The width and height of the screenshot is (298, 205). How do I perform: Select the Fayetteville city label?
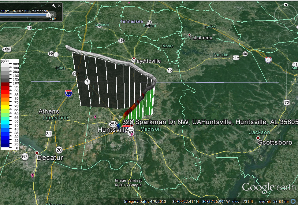pos(147,61)
